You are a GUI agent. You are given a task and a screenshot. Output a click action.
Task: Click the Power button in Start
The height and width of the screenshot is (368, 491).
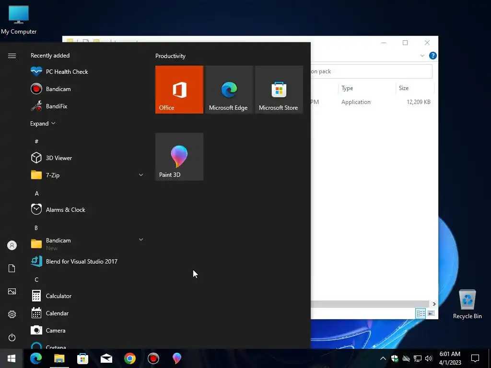(12, 337)
